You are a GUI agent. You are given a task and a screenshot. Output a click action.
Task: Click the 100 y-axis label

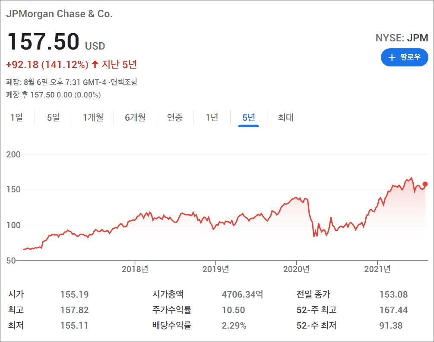click(x=13, y=225)
